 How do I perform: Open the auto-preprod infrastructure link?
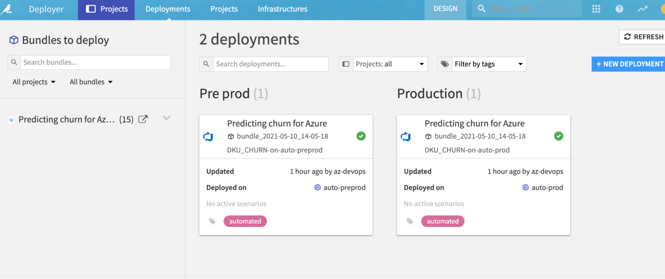coord(344,188)
